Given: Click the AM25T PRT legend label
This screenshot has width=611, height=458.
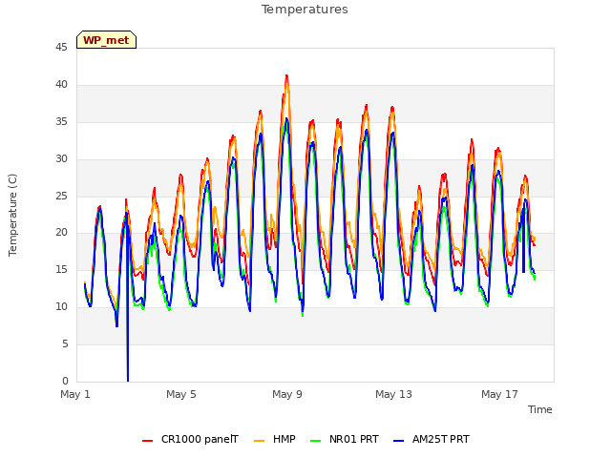Looking at the screenshot, I should (x=441, y=439).
